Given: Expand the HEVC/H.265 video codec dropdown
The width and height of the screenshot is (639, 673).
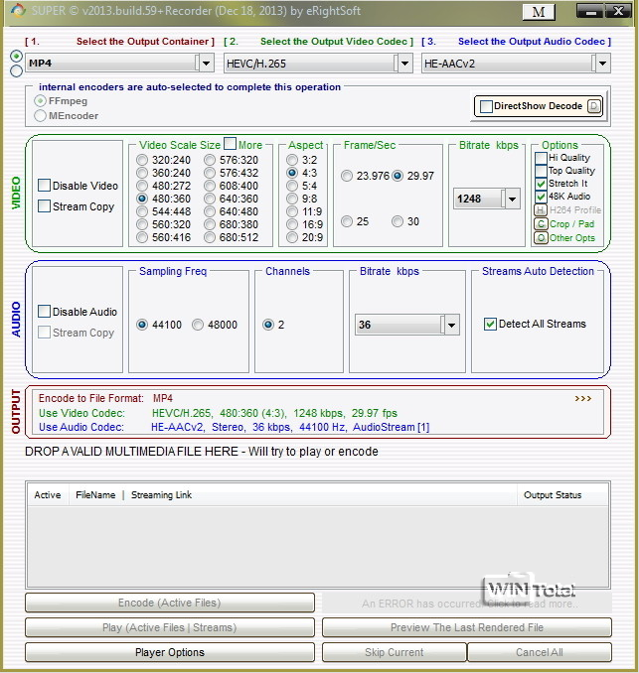Looking at the screenshot, I should tap(402, 63).
